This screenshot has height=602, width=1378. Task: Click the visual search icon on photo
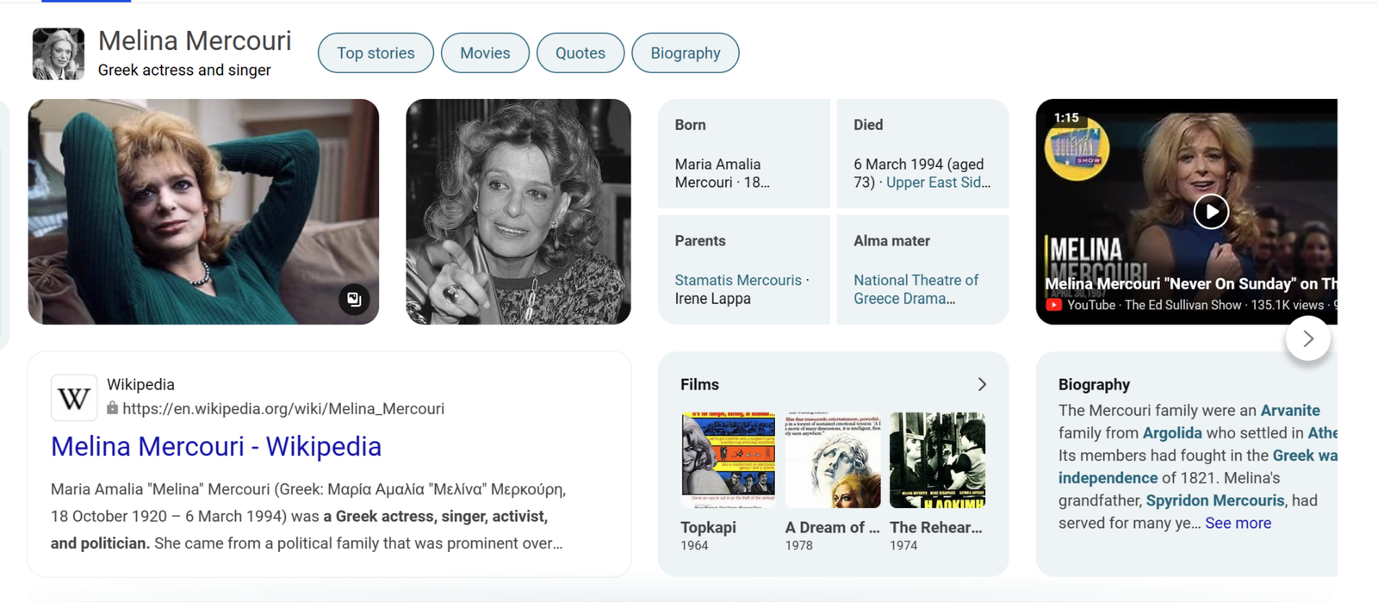pyautogui.click(x=354, y=300)
